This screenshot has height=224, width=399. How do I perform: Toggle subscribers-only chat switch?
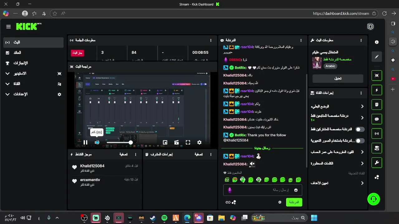coord(360,129)
